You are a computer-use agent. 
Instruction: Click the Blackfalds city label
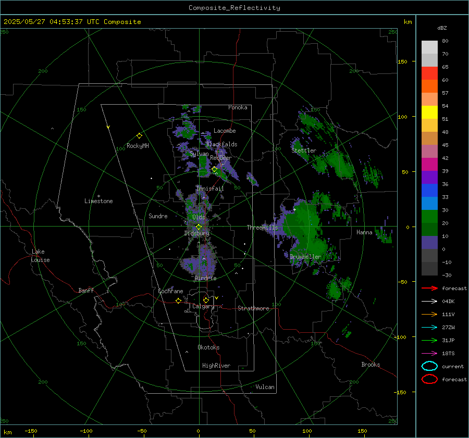(221, 144)
